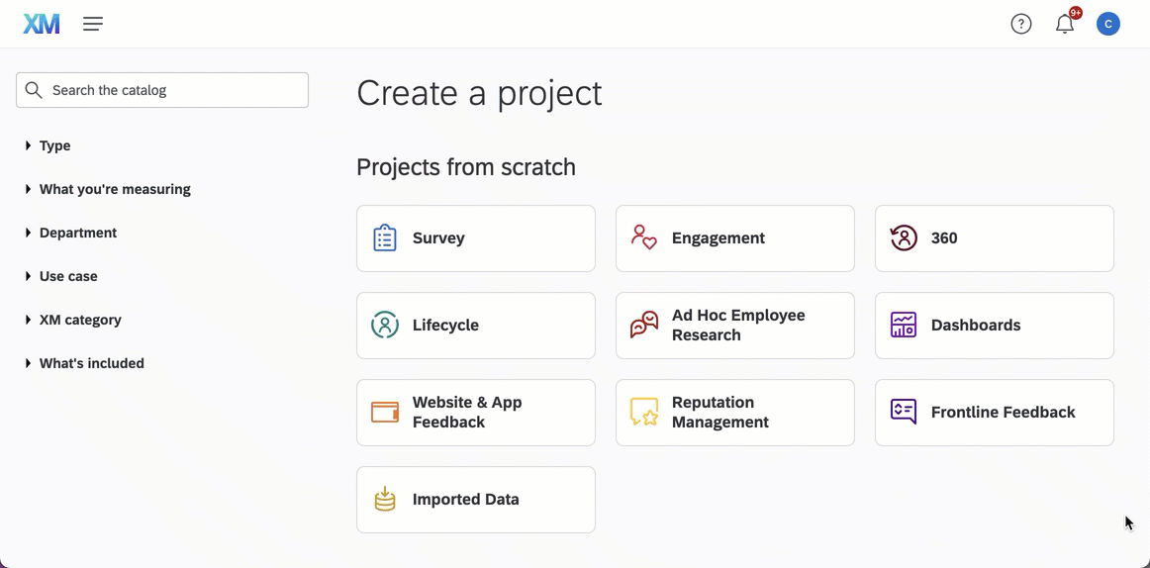This screenshot has width=1150, height=568.
Task: Click the Lifecycle icon
Action: point(385,326)
